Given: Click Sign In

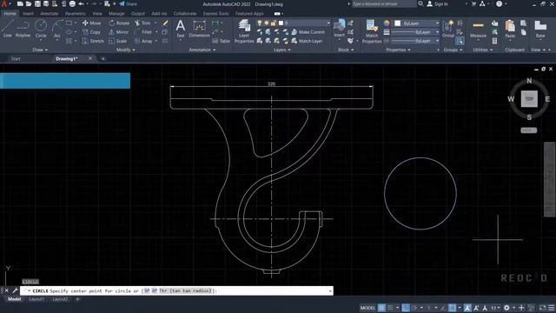Looking at the screenshot, I should coord(438,3).
